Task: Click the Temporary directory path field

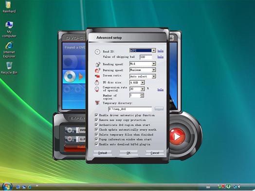Action: [x=130, y=109]
